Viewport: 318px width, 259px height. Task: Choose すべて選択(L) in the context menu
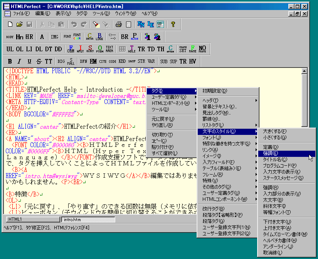[172, 153]
